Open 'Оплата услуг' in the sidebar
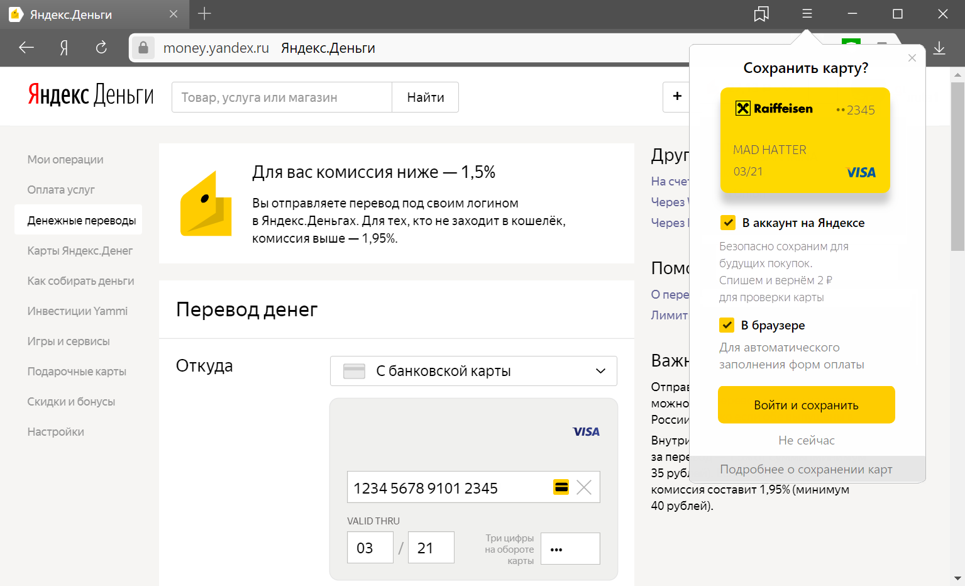 tap(61, 190)
